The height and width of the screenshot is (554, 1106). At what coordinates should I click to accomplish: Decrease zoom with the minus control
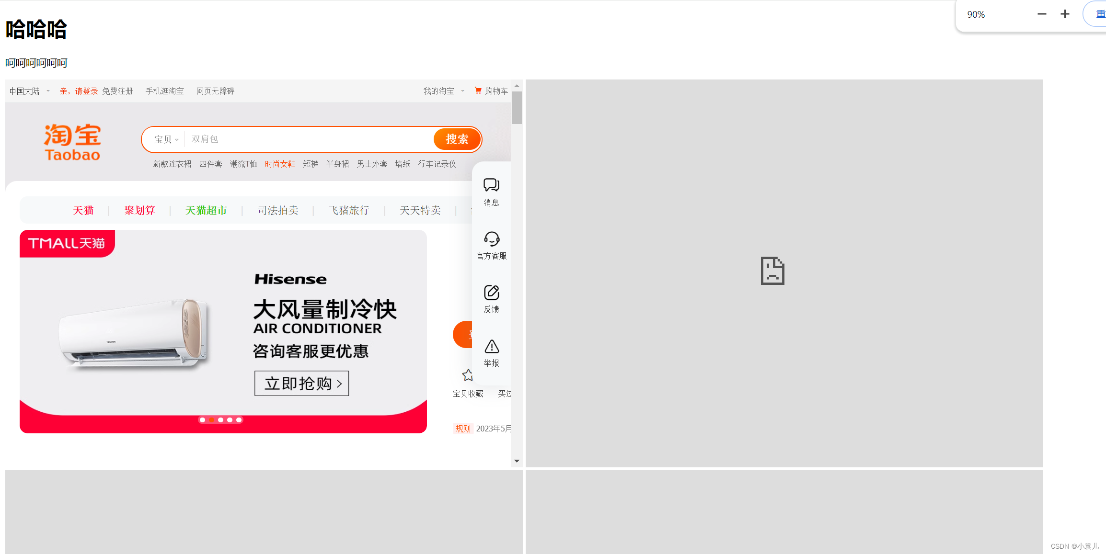1042,14
